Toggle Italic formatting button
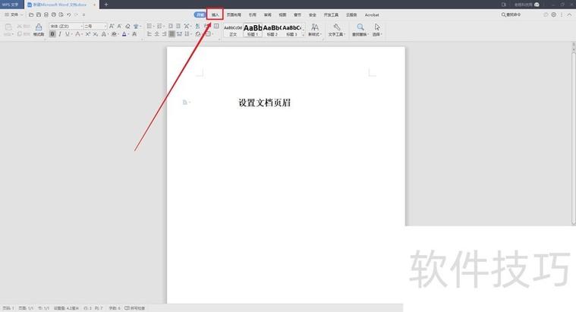The height and width of the screenshot is (312, 576). click(x=60, y=34)
